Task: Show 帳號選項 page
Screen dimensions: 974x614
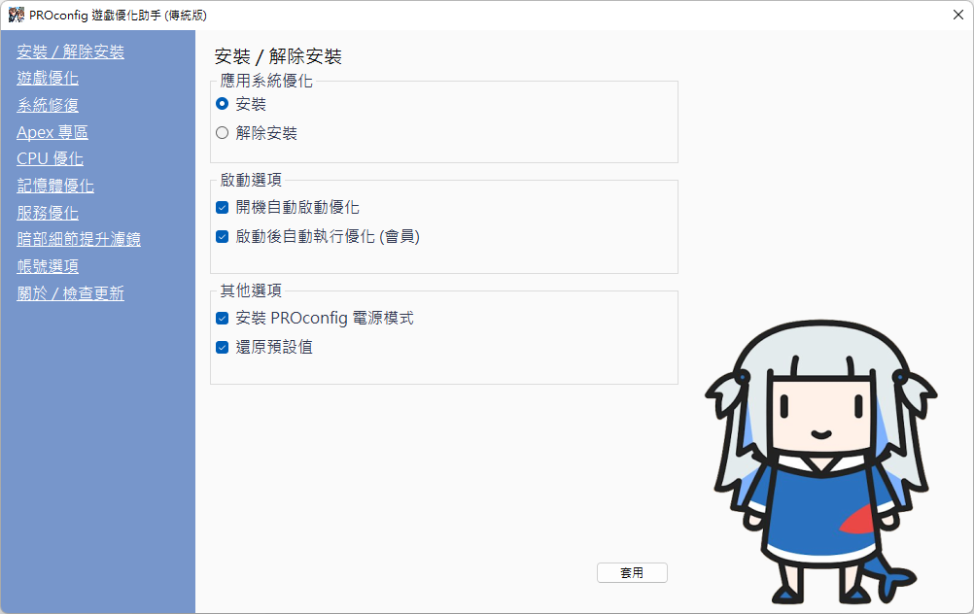Action: pyautogui.click(x=48, y=266)
